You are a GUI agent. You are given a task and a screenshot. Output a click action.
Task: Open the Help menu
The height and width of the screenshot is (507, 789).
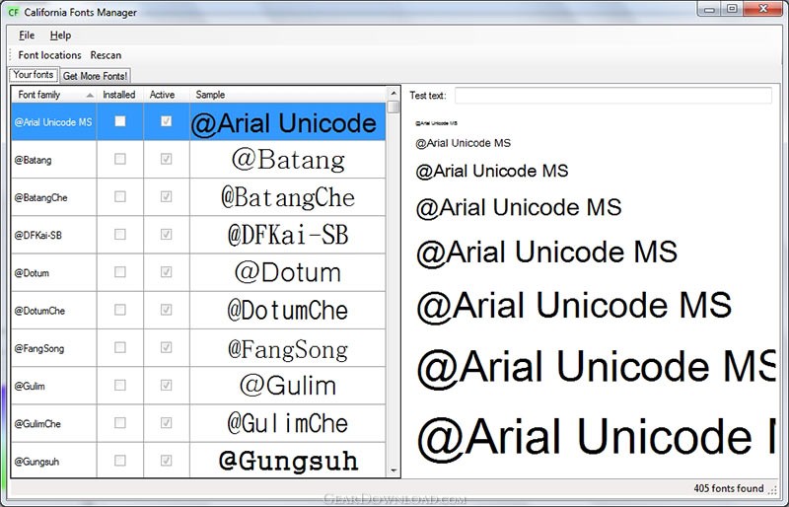pos(60,36)
